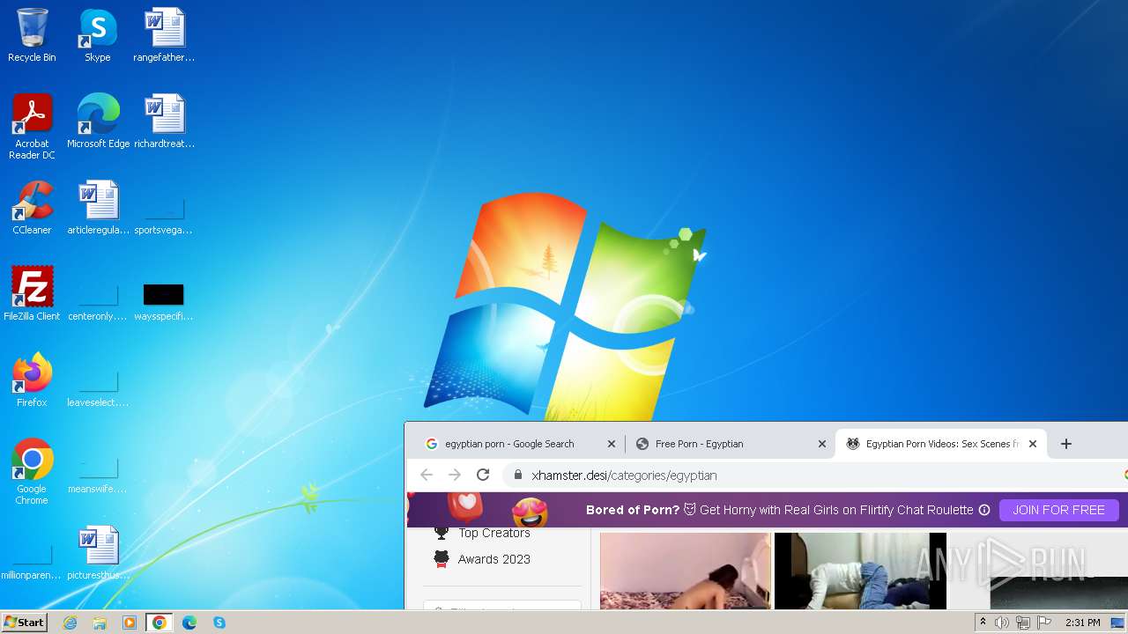Open a new Chrome tab

pyautogui.click(x=1065, y=444)
